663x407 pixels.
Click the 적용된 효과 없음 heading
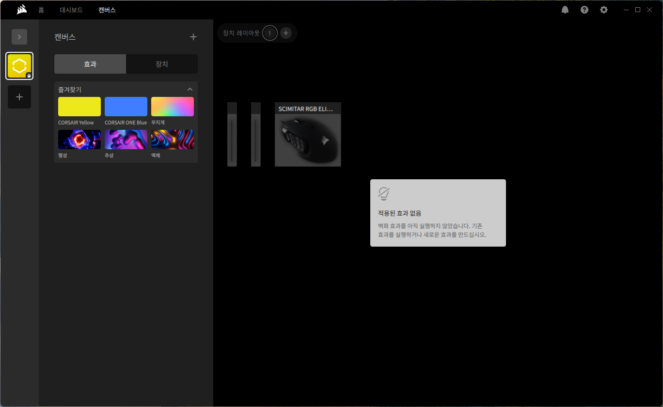(400, 213)
